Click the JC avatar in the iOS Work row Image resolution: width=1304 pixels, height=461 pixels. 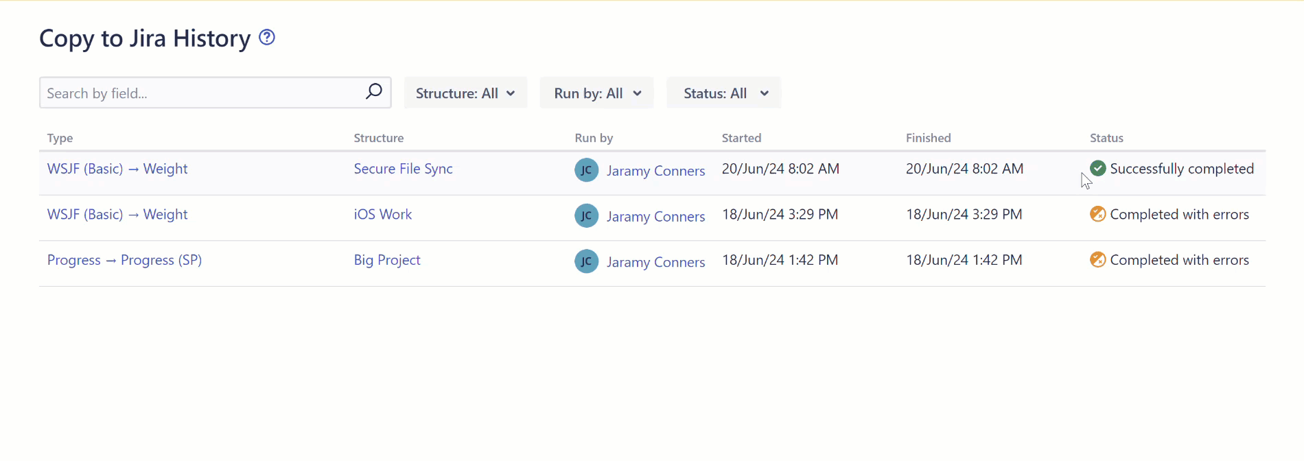(x=586, y=216)
